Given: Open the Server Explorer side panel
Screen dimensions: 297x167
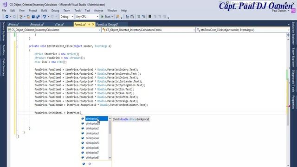Looking at the screenshot, I should click(x=3, y=32).
